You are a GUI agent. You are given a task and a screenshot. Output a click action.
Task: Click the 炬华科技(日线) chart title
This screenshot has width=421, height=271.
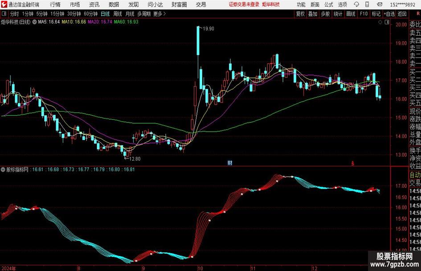16,22
